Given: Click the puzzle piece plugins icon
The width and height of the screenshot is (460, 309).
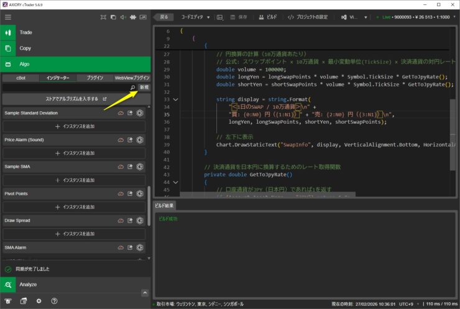Looking at the screenshot, I should [x=134, y=17].
